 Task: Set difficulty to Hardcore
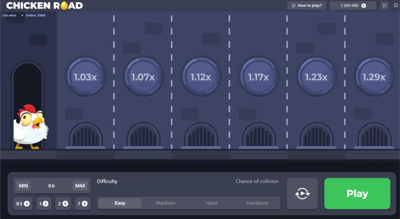tap(257, 203)
